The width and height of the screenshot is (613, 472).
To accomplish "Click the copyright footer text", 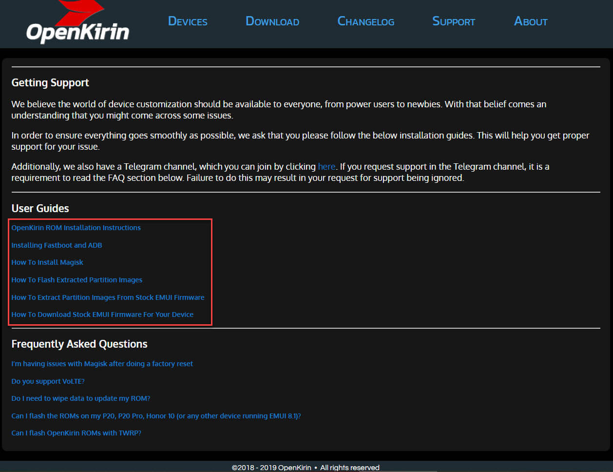I will point(306,468).
